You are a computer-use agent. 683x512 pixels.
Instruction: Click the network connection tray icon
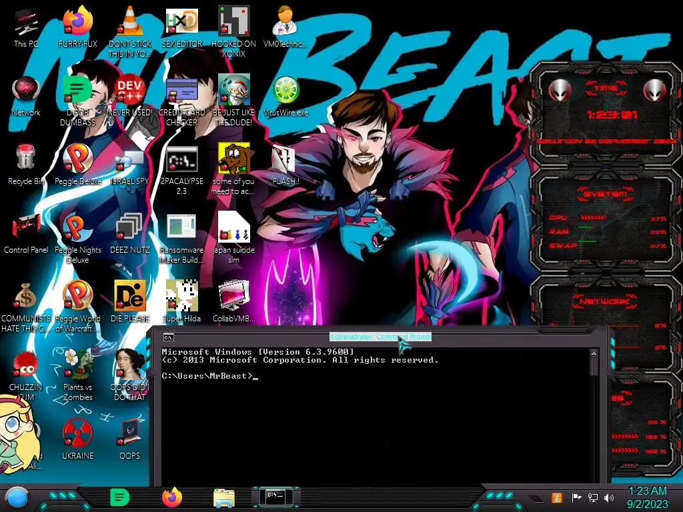click(x=592, y=497)
